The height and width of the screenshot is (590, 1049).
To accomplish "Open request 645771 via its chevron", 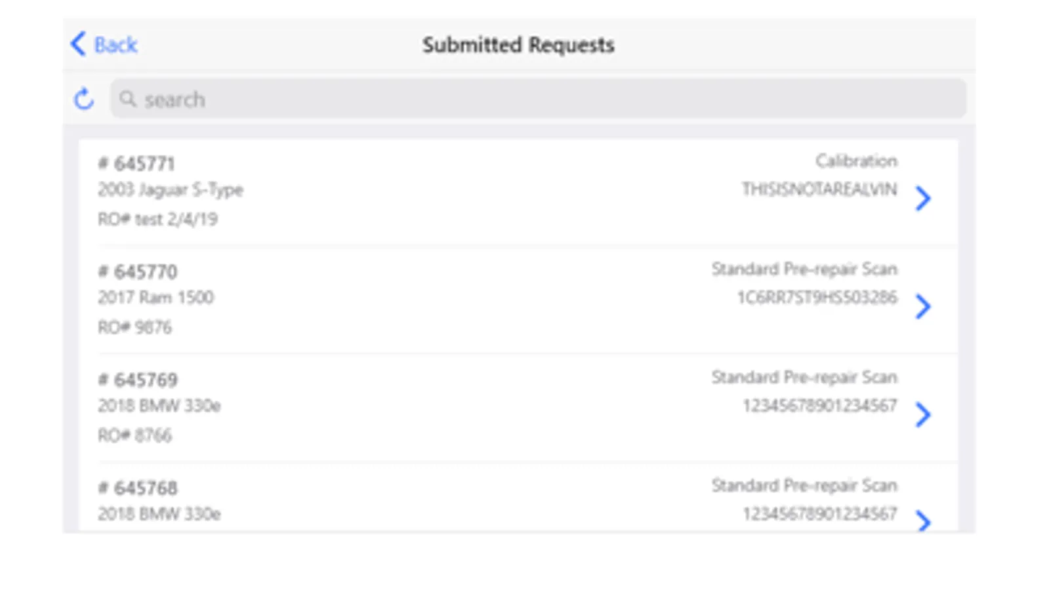I will pos(923,198).
